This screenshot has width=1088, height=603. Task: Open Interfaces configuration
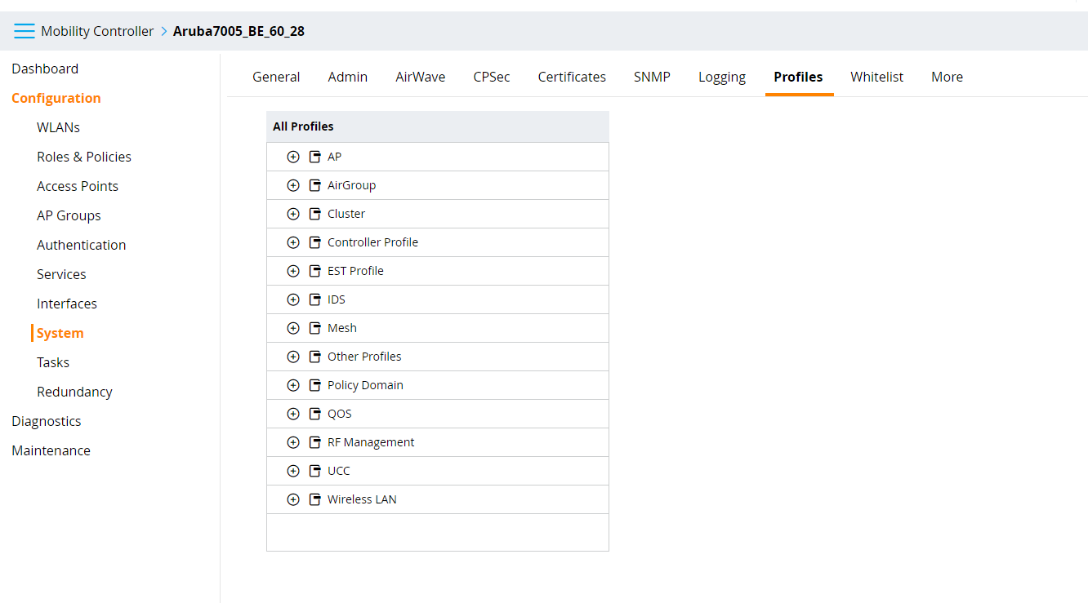(67, 304)
